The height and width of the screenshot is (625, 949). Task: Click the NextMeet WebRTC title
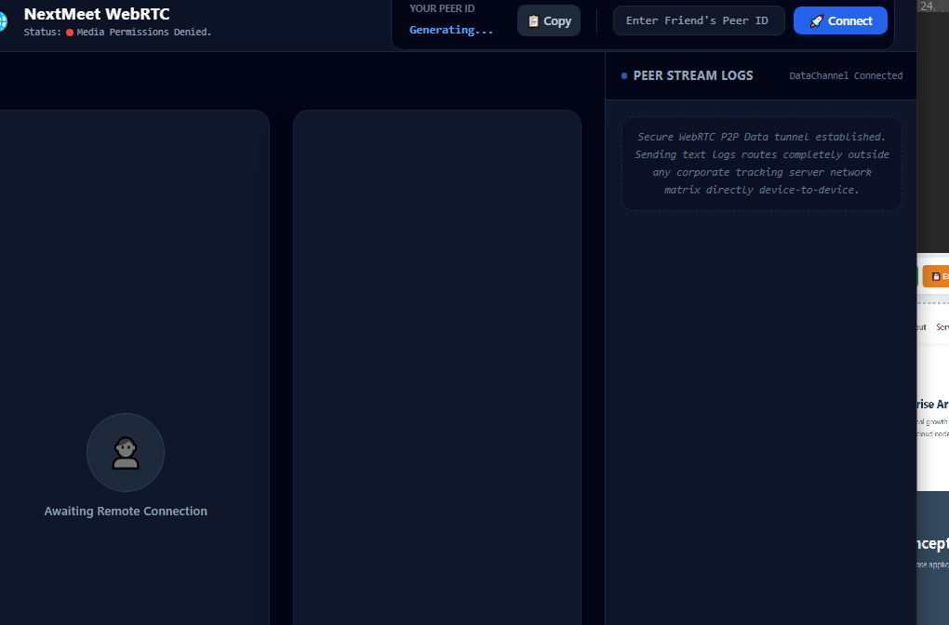pos(97,14)
